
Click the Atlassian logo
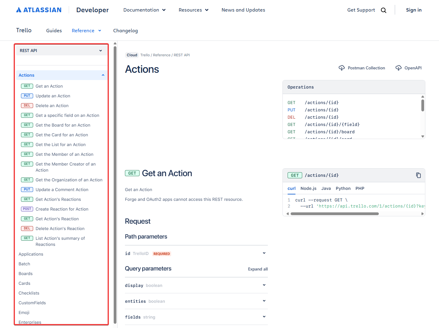(38, 9)
